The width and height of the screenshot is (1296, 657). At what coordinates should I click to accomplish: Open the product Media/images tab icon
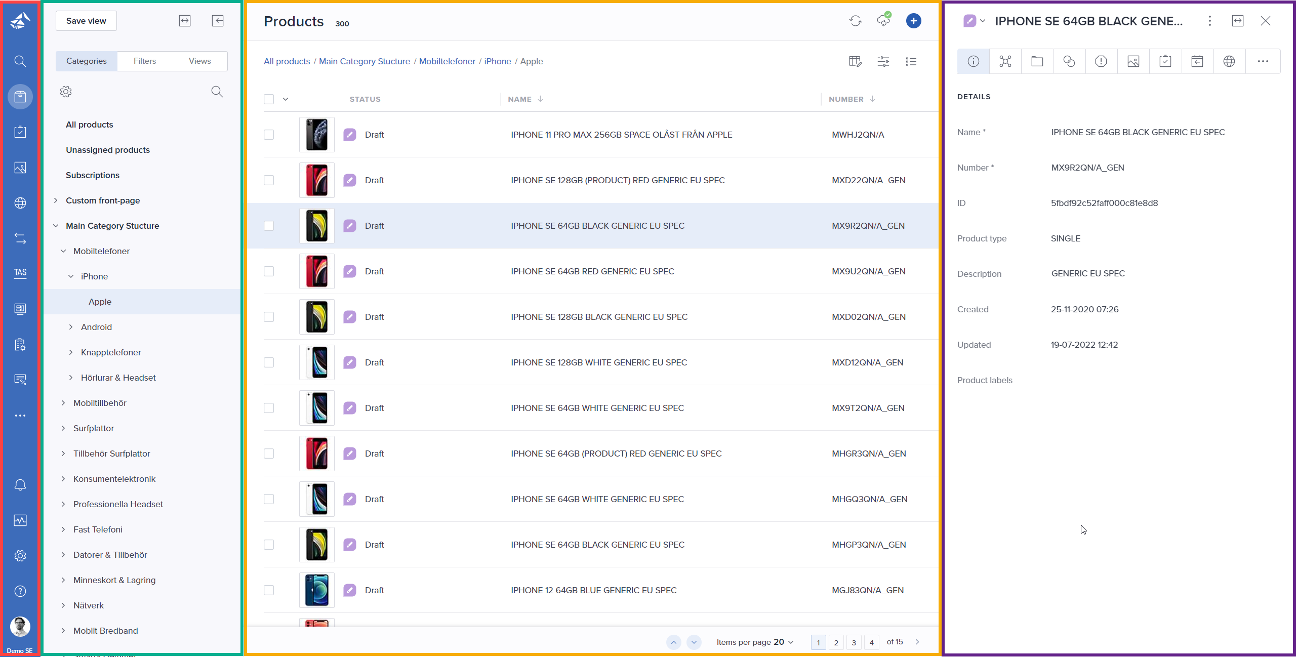(1133, 61)
